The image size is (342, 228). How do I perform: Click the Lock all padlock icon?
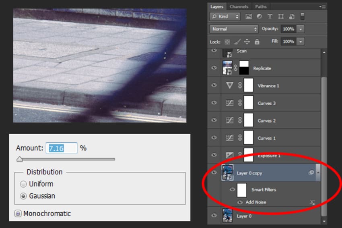(x=257, y=41)
